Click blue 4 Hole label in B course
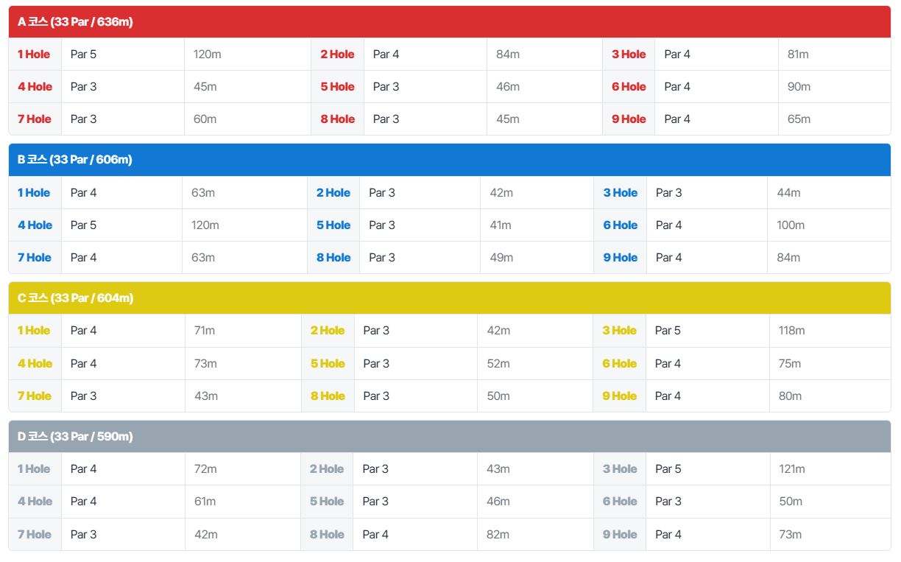This screenshot has width=901, height=562. pyautogui.click(x=35, y=225)
